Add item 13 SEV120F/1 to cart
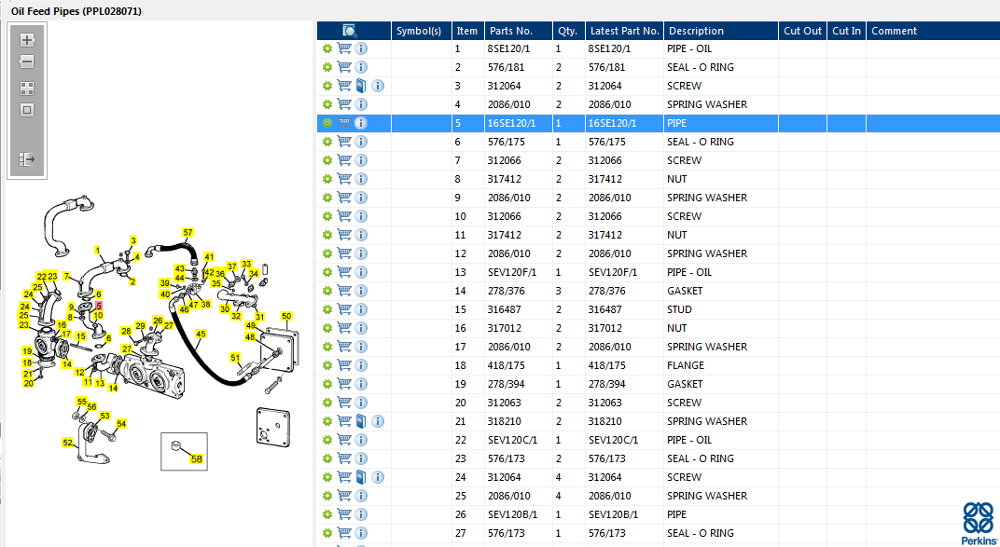This screenshot has width=1000, height=547. click(344, 272)
